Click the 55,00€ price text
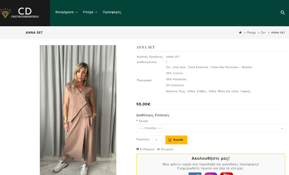289x175 pixels. [x=143, y=104]
